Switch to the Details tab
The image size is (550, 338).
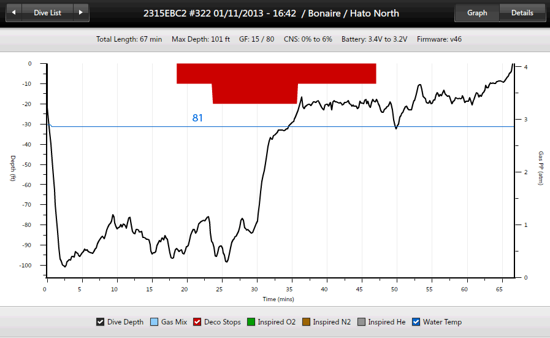pyautogui.click(x=522, y=13)
